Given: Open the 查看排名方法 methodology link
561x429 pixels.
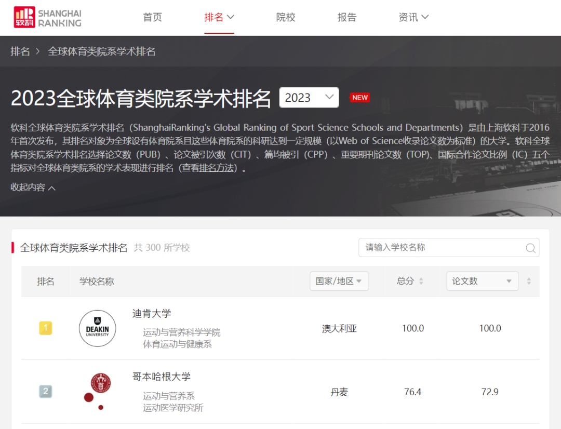Looking at the screenshot, I should (207, 168).
